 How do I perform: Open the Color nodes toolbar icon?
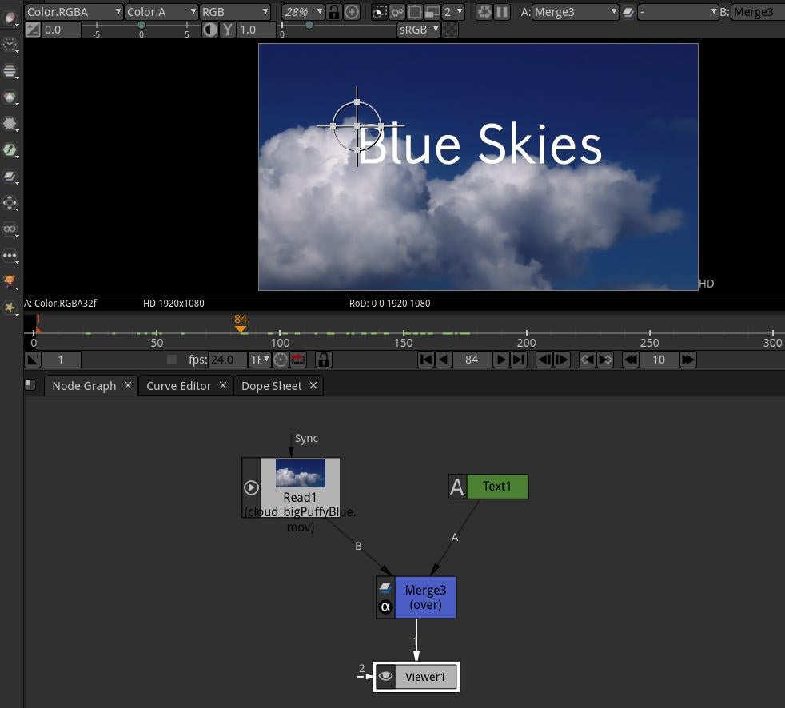[x=10, y=97]
